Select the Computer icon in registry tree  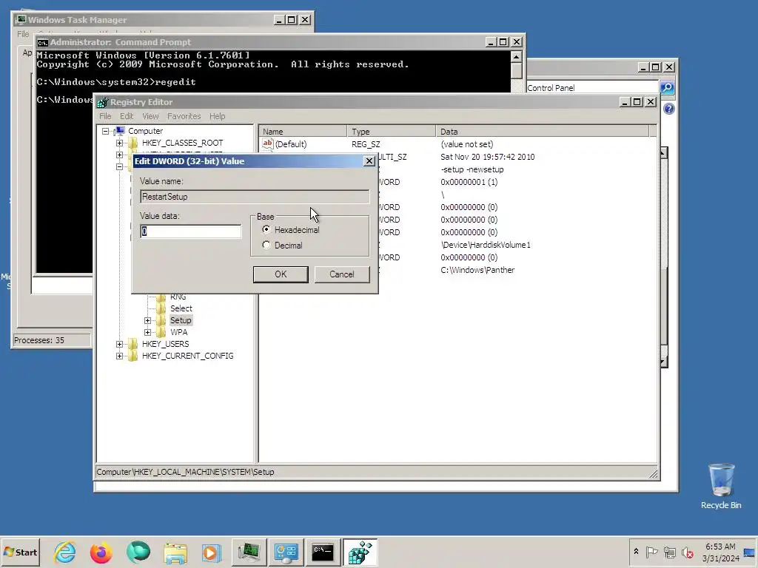pos(120,130)
